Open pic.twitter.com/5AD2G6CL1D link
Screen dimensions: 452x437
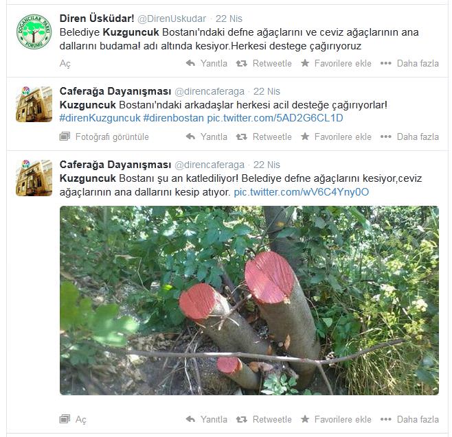pos(275,118)
